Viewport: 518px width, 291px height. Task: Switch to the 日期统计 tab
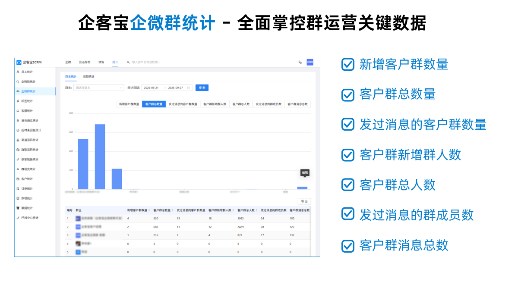coord(88,76)
